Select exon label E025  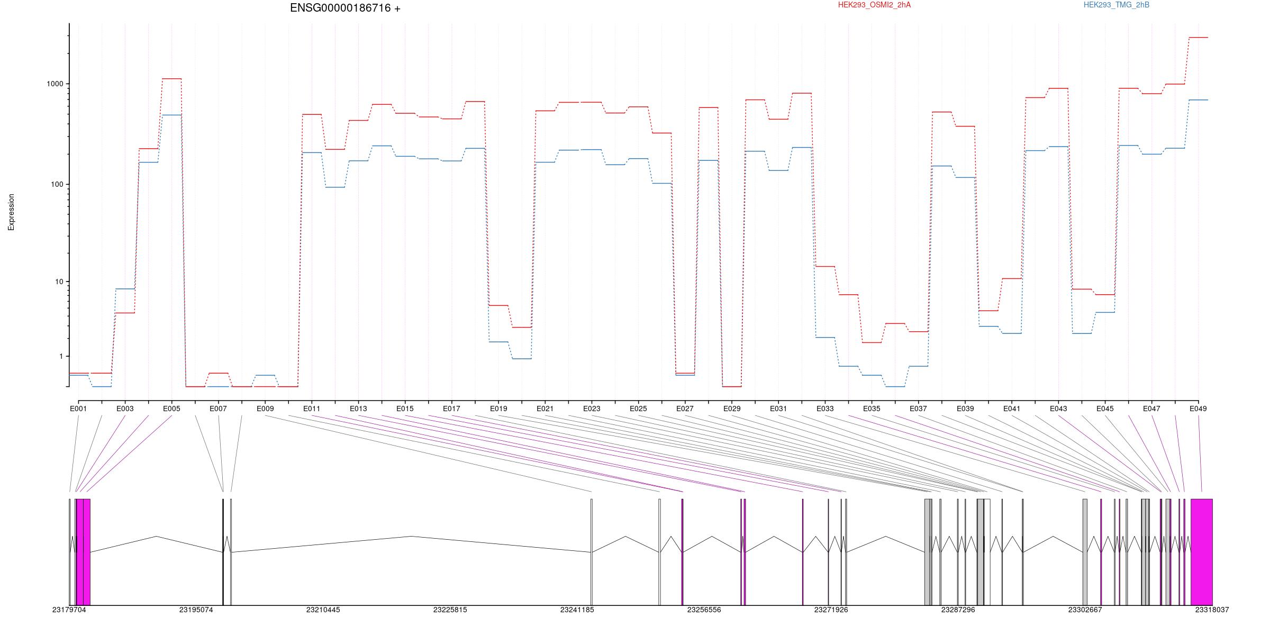tap(638, 409)
